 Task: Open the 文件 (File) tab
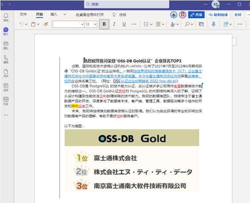pyautogui.click(x=23, y=15)
